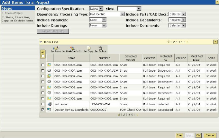Check the 002-100-0008.asm Required row checkbox
The image size is (219, 138).
click(43, 87)
